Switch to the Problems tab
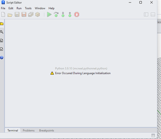This screenshot has height=139, width=161. coord(28,130)
